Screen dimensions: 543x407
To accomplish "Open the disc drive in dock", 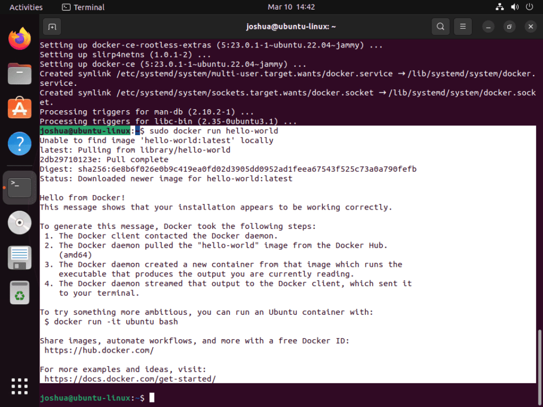I will click(x=20, y=222).
